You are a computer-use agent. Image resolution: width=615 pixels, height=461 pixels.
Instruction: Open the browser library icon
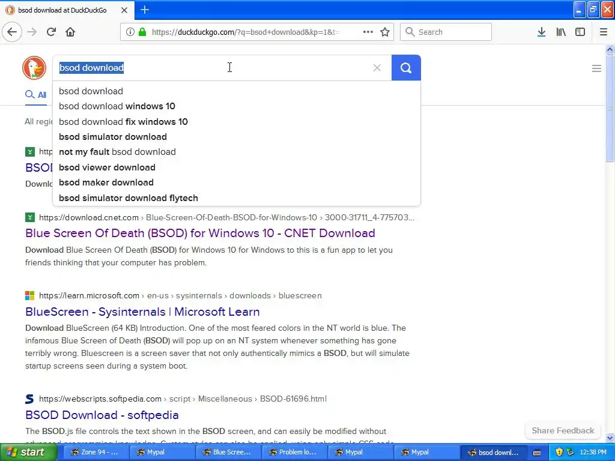tap(561, 32)
